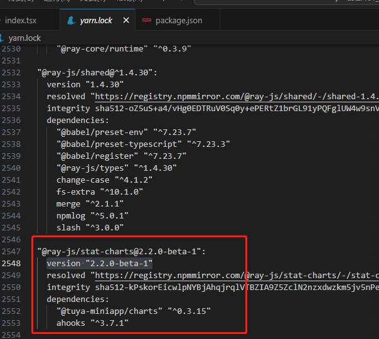Close the yarn.lock tab
This screenshot has width=379, height=339.
point(126,20)
